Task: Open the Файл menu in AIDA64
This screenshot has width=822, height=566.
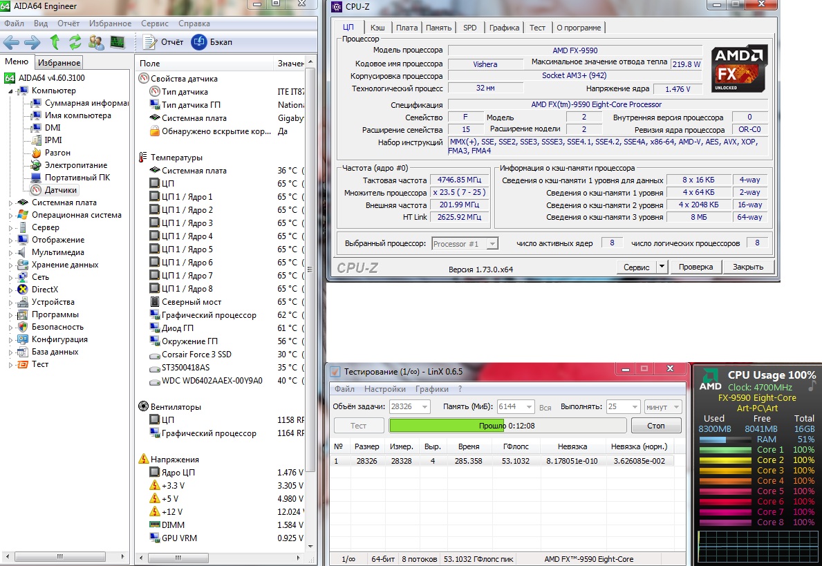Action: tap(14, 23)
